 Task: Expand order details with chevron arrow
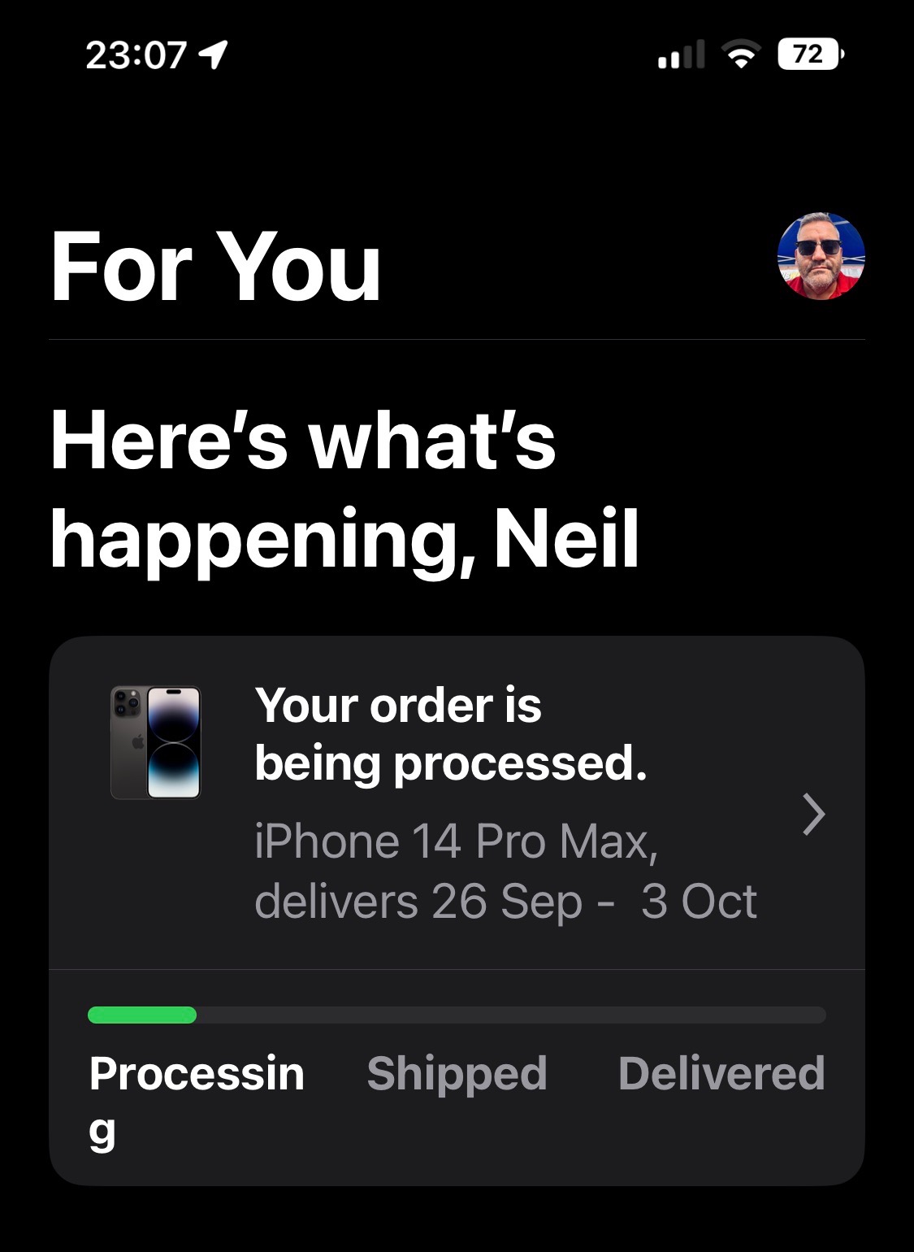pyautogui.click(x=813, y=815)
